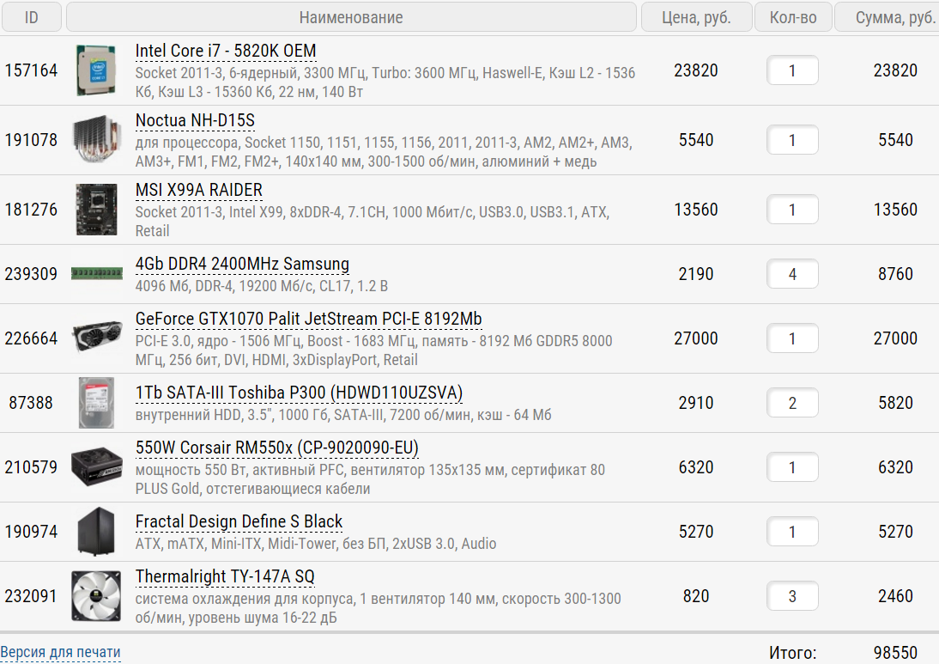
Task: Click the Corsair power supply thumbnail
Action: [96, 467]
